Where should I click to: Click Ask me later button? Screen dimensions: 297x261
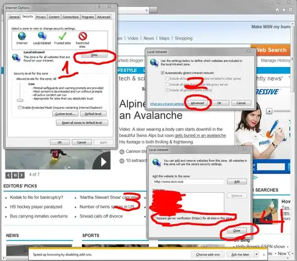pyautogui.click(x=240, y=254)
